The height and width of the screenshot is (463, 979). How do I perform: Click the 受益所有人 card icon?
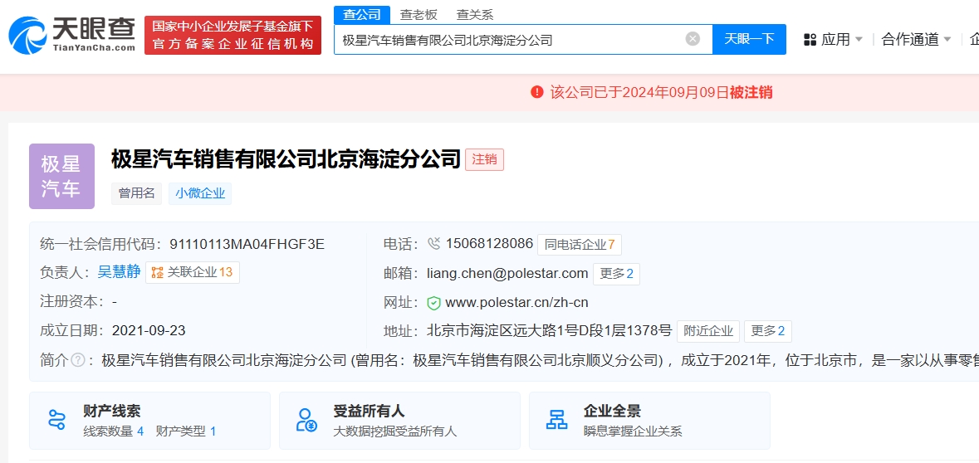click(x=306, y=420)
